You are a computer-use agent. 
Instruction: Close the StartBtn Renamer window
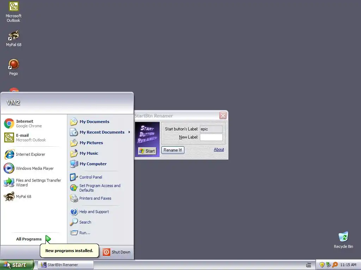click(223, 115)
